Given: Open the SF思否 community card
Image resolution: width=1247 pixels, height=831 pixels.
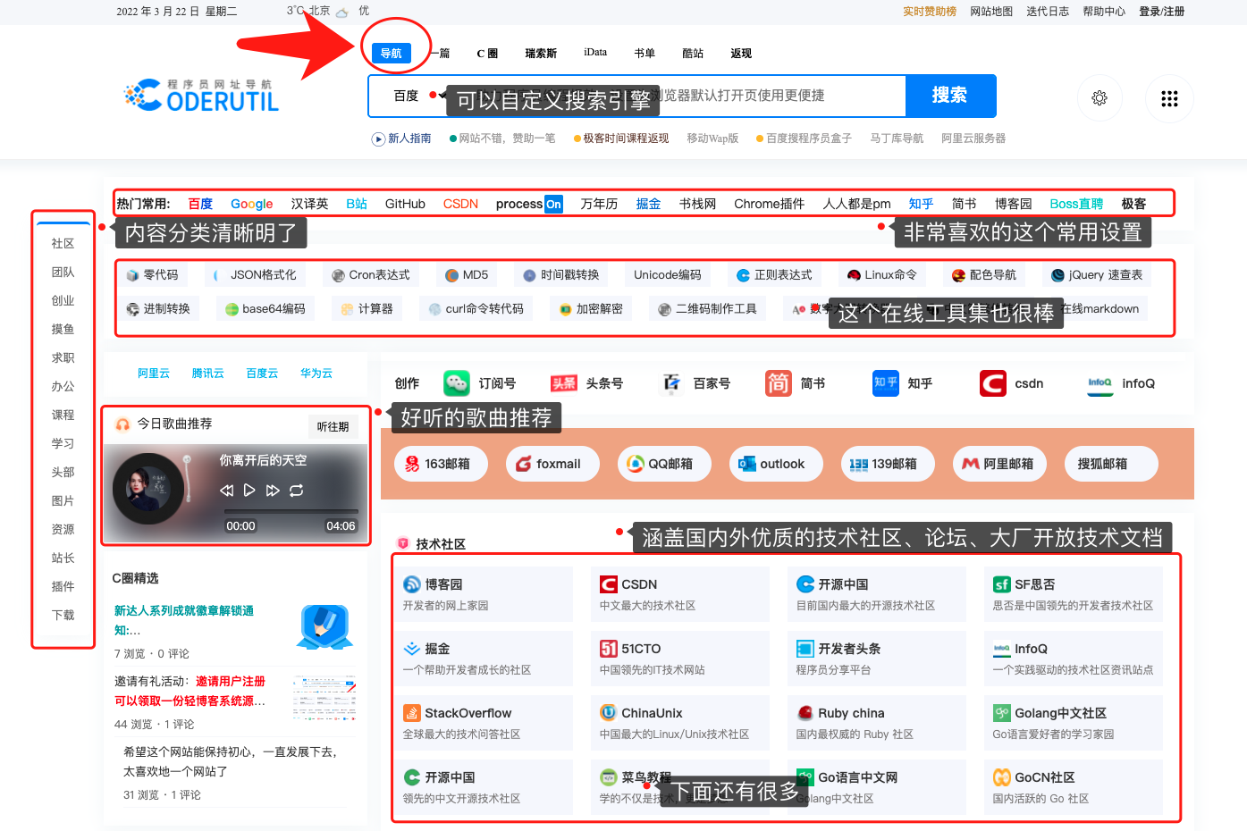Looking at the screenshot, I should 1074,594.
